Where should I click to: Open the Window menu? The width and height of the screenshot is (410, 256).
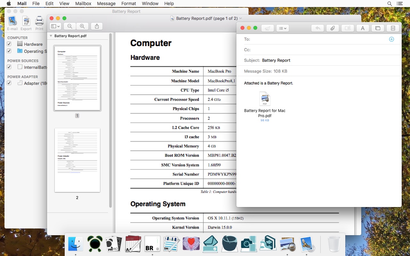pos(150,4)
